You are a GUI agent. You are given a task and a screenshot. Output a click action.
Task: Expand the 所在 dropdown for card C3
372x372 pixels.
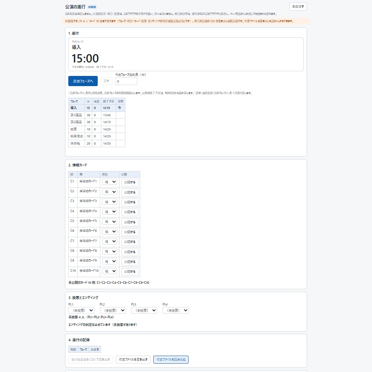coord(110,202)
